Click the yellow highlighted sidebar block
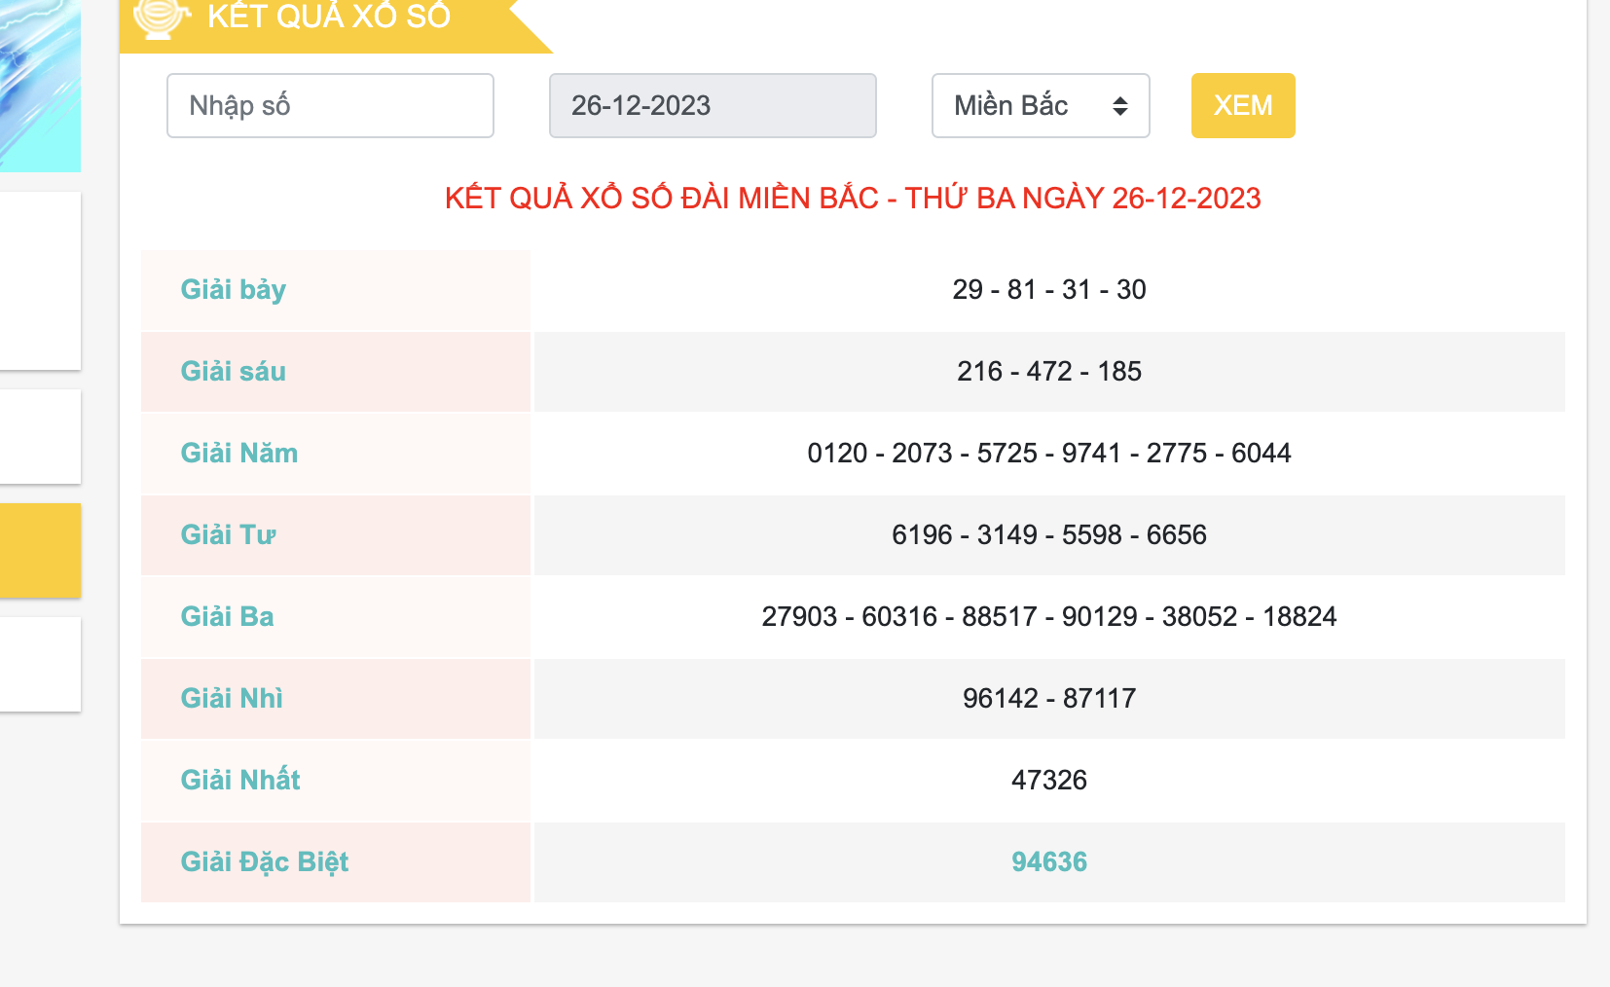This screenshot has height=987, width=1610. click(x=39, y=550)
